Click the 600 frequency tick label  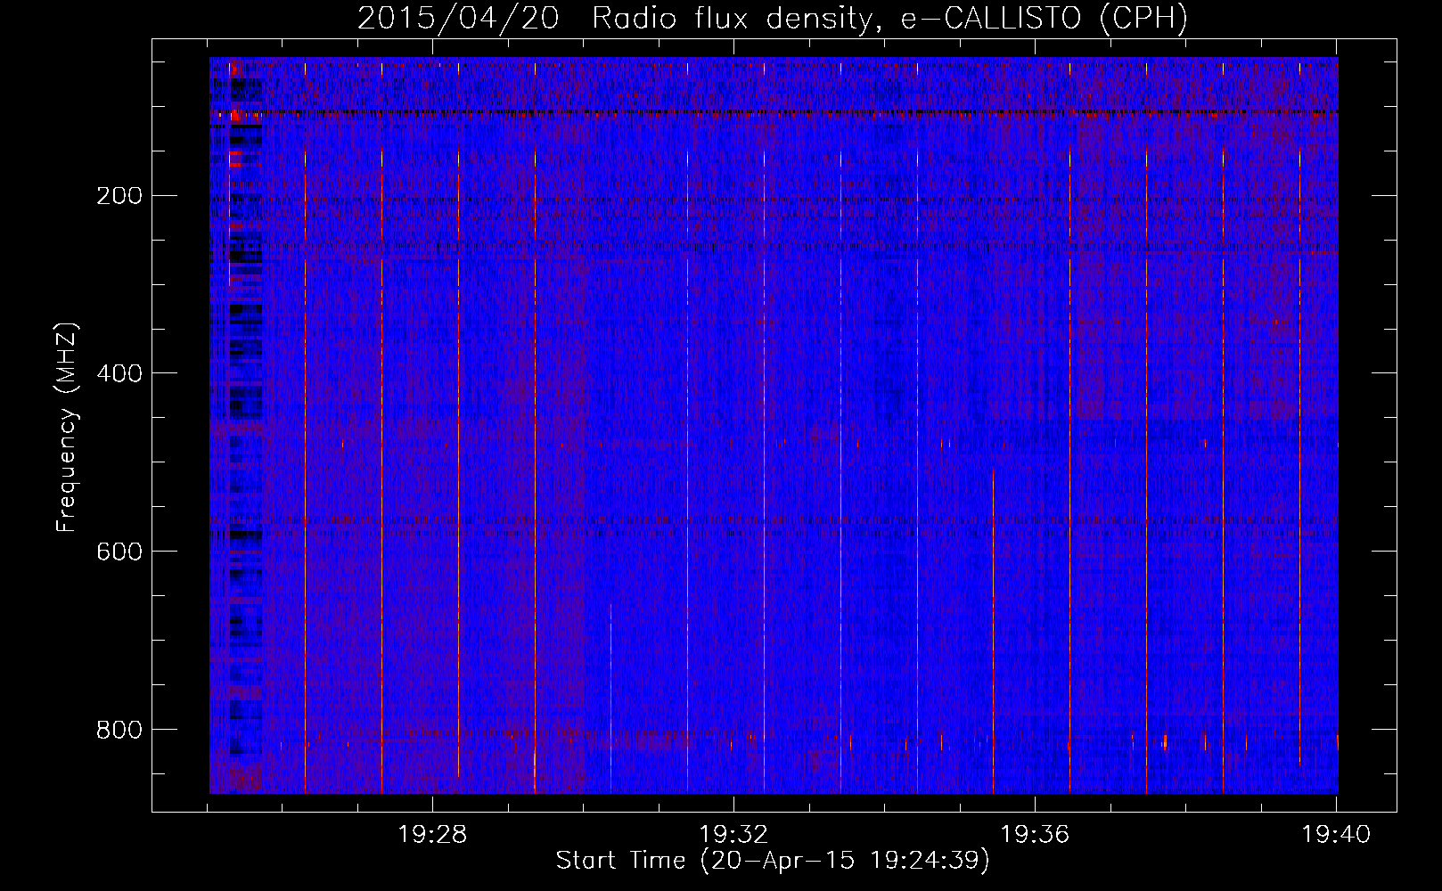coord(119,552)
